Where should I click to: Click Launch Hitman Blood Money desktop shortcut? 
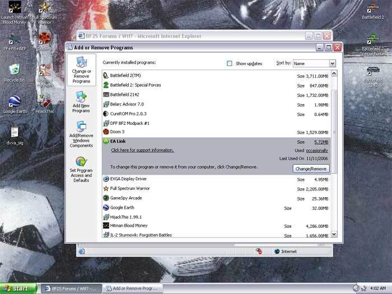click(x=15, y=12)
